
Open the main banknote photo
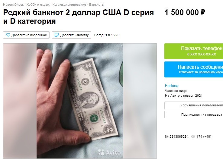click(x=80, y=101)
